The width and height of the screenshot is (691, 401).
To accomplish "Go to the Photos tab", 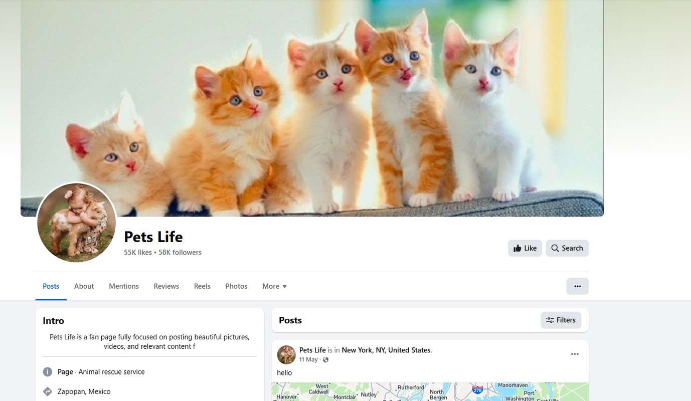I will pos(236,286).
